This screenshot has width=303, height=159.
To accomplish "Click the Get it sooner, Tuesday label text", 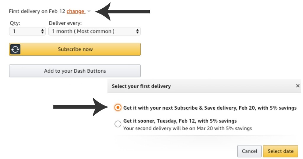I will pyautogui.click(x=180, y=121).
